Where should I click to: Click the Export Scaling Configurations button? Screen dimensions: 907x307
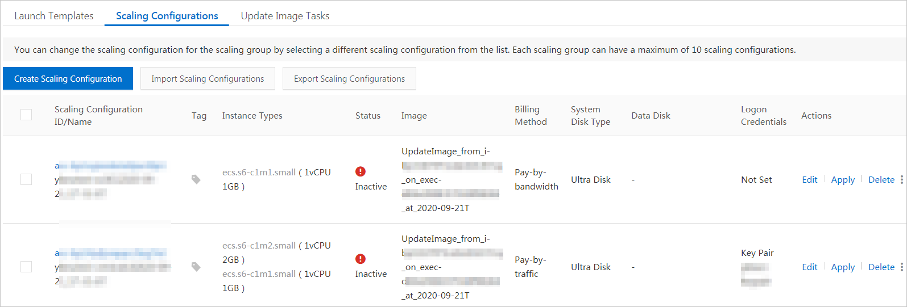coord(349,78)
